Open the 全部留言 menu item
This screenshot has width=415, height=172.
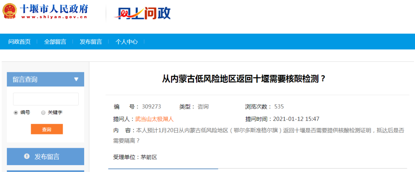coord(55,42)
